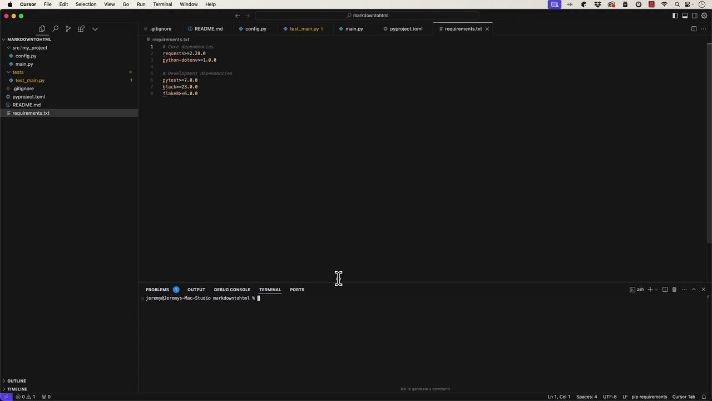The height and width of the screenshot is (401, 712).
Task: Click the markdowntohtml search field
Action: coord(367,16)
